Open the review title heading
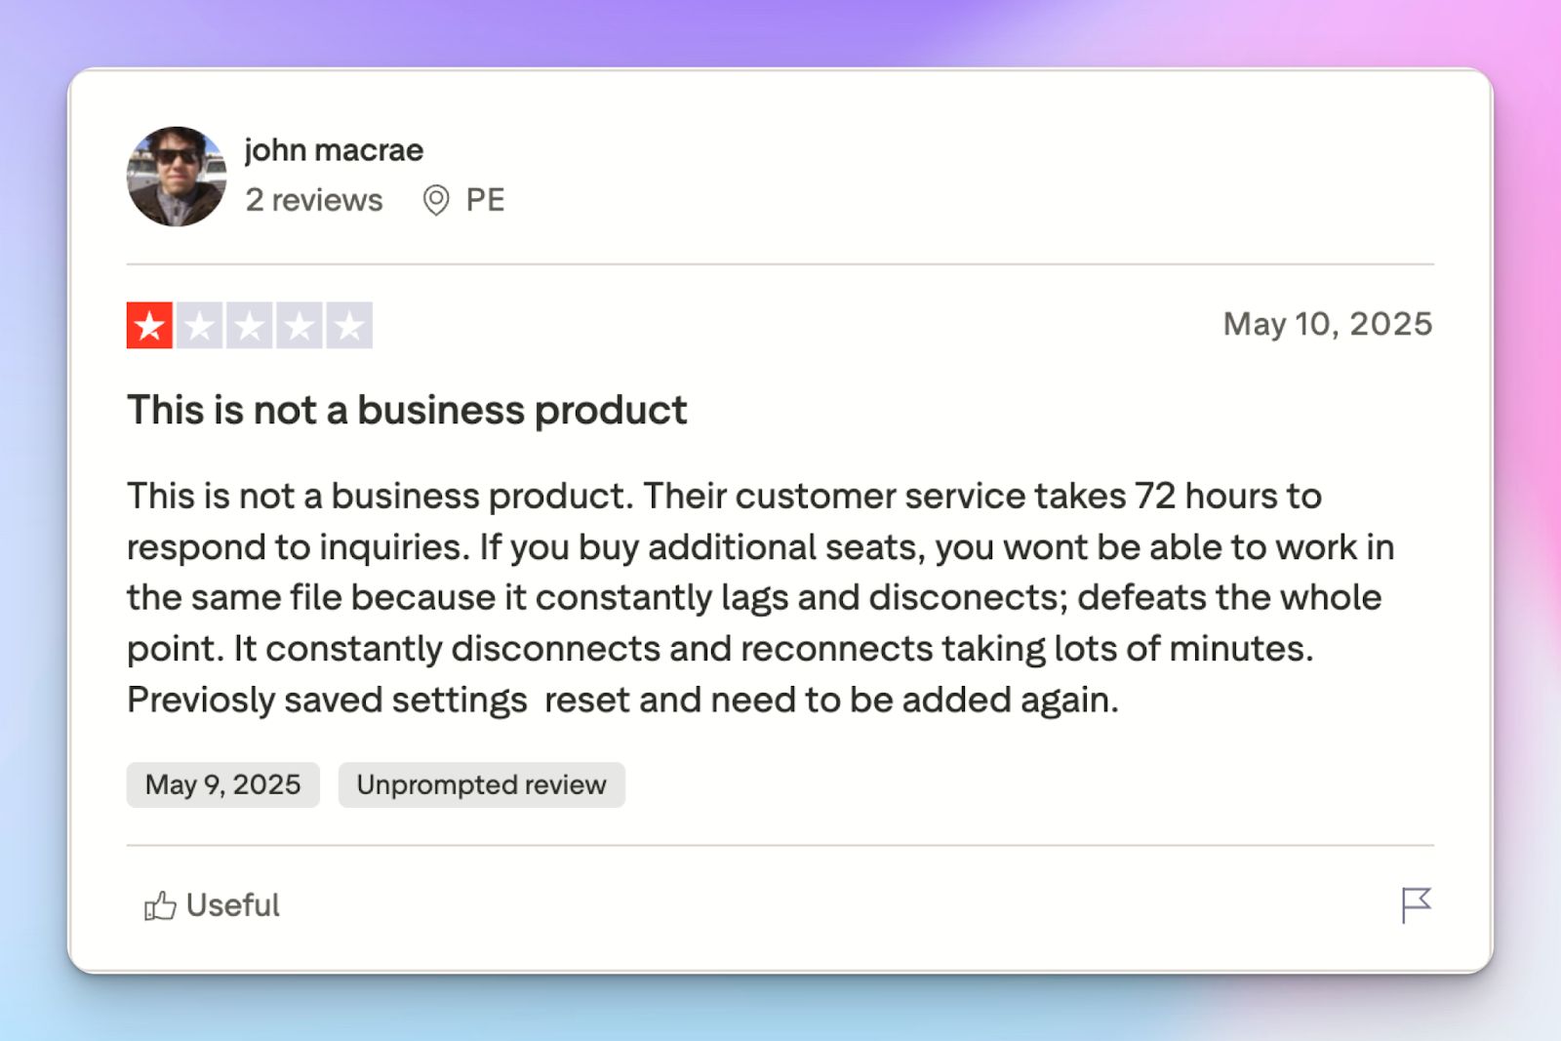Image resolution: width=1561 pixels, height=1041 pixels. click(x=407, y=411)
